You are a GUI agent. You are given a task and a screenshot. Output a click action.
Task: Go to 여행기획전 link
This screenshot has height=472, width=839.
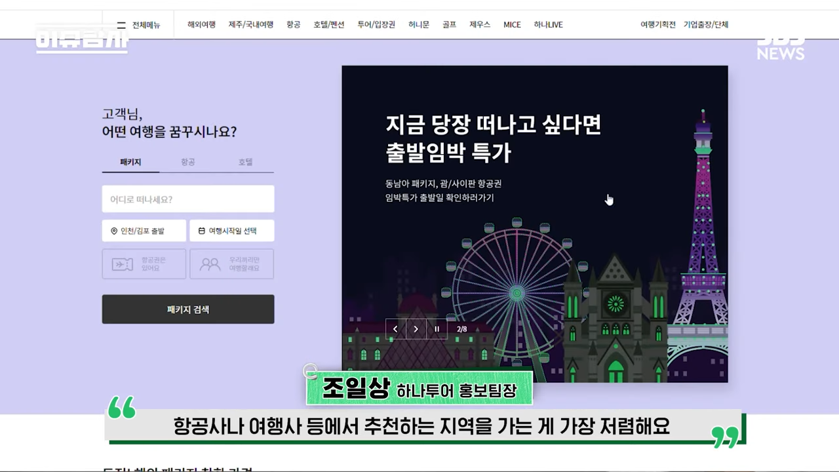click(x=658, y=25)
